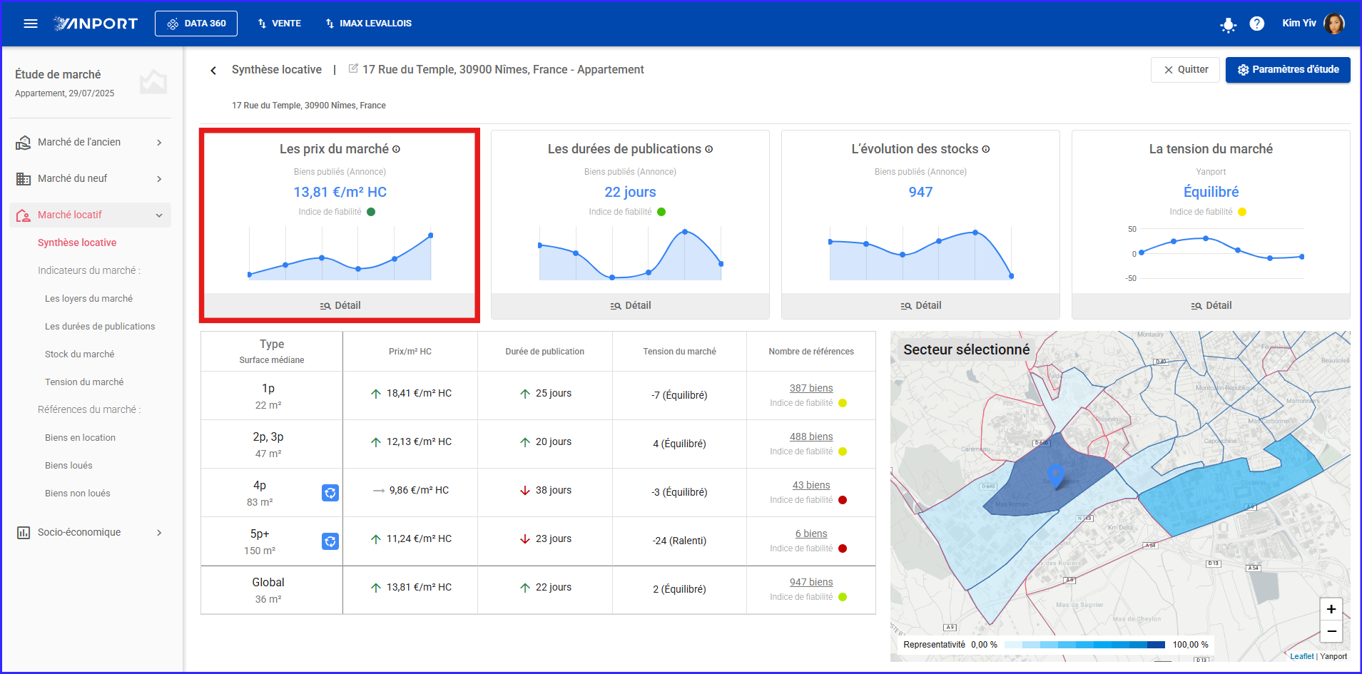
Task: Open Biens loués
Action: [68, 466]
